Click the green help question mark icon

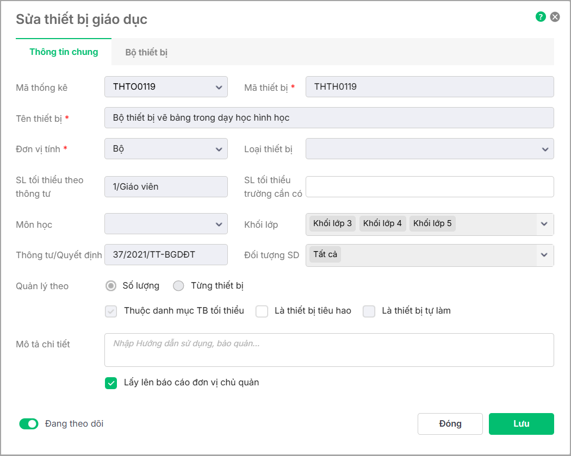[x=541, y=17]
